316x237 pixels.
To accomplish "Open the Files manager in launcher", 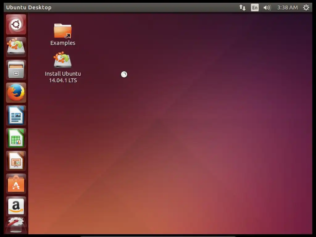I will [x=16, y=70].
